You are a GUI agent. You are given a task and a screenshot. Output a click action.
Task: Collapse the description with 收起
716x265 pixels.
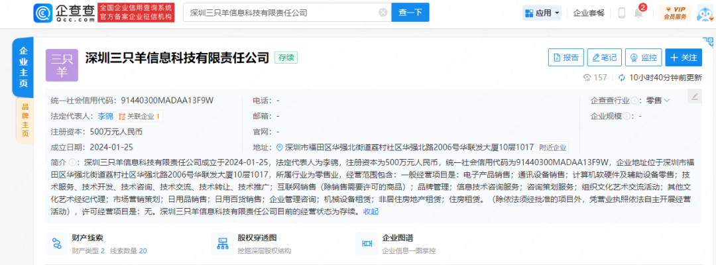[371, 211]
